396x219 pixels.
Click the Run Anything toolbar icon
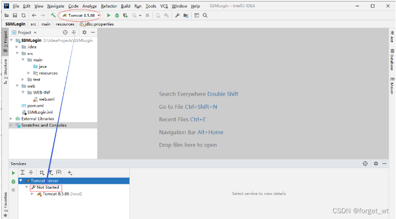click(x=196, y=15)
